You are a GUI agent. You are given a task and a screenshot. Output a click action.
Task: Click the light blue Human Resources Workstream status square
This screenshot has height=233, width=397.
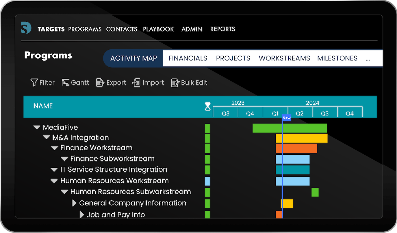pyautogui.click(x=207, y=181)
